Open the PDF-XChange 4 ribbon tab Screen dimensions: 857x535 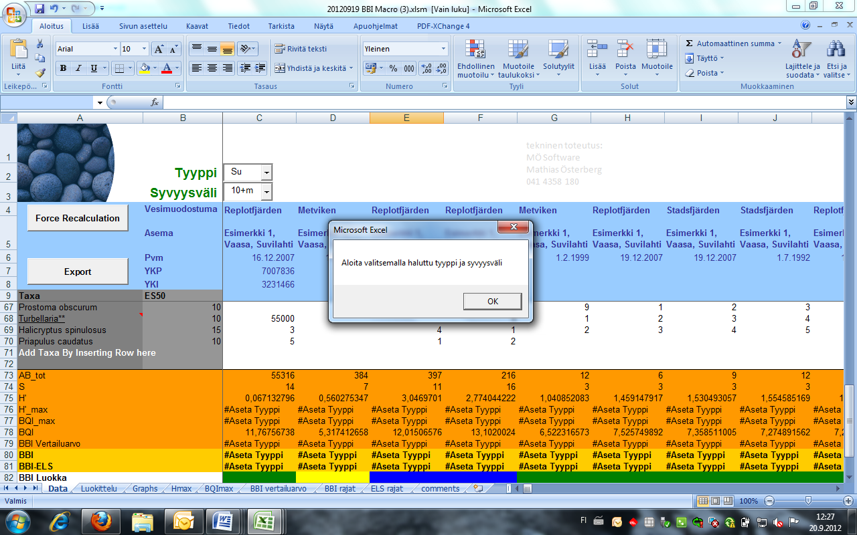pos(443,26)
